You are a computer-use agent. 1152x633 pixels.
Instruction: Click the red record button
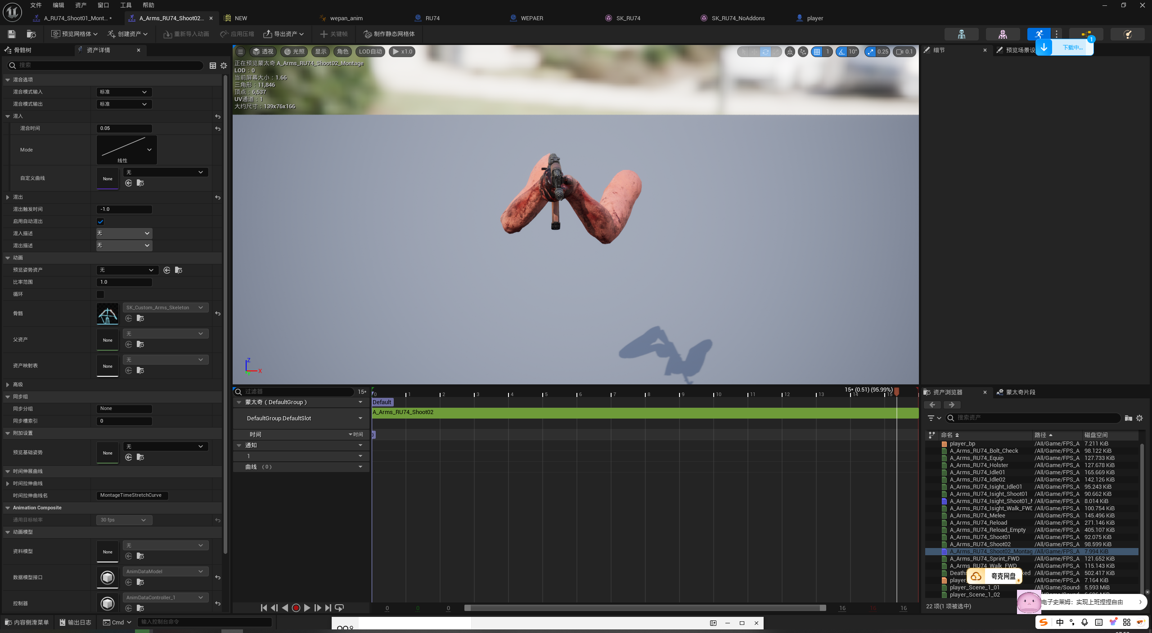[296, 608]
